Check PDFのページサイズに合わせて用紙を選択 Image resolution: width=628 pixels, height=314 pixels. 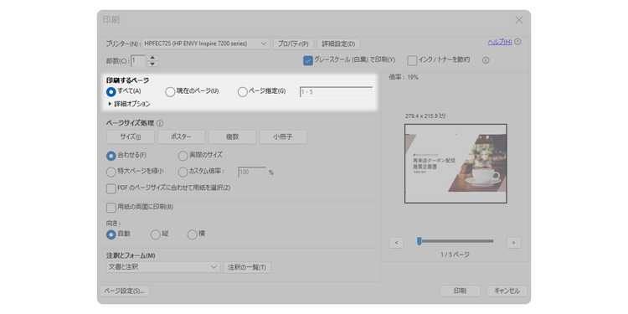pyautogui.click(x=111, y=188)
